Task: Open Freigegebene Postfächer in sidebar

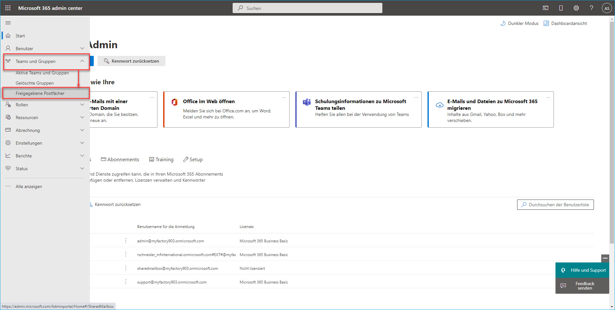Action: coord(40,93)
